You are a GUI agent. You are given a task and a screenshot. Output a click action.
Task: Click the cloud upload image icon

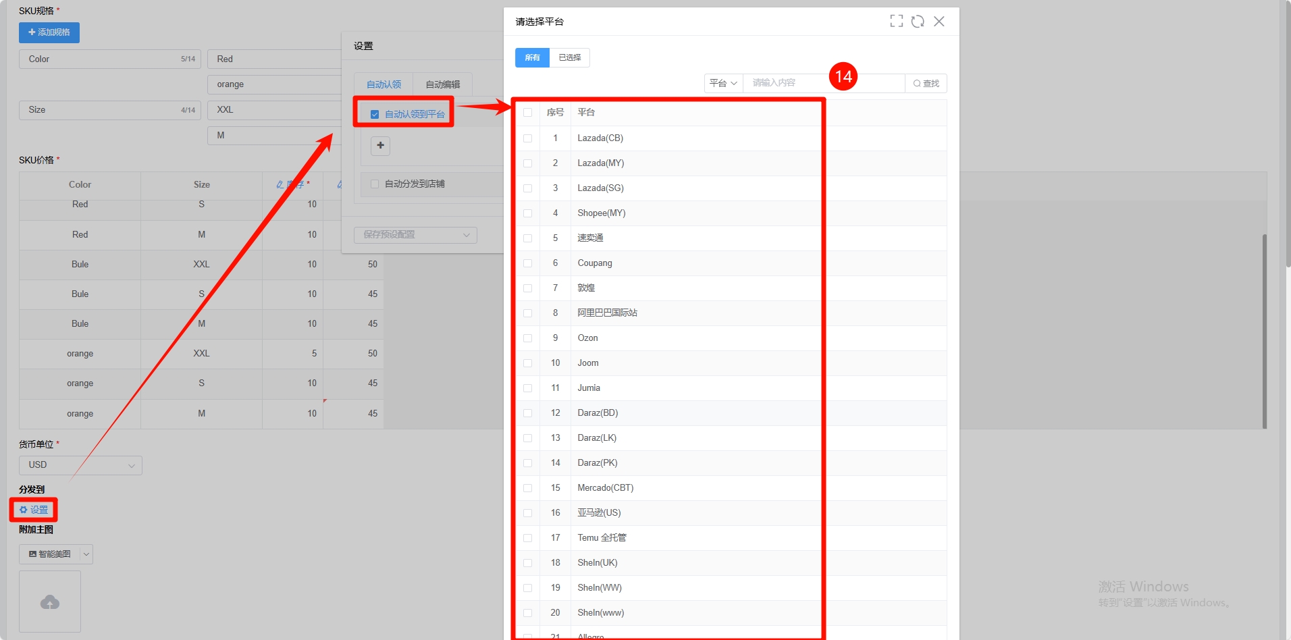click(x=50, y=602)
